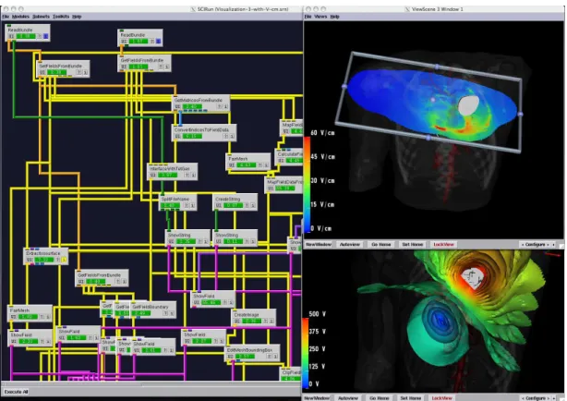
Task: Click the help button on CreateString module
Action: (x=247, y=205)
